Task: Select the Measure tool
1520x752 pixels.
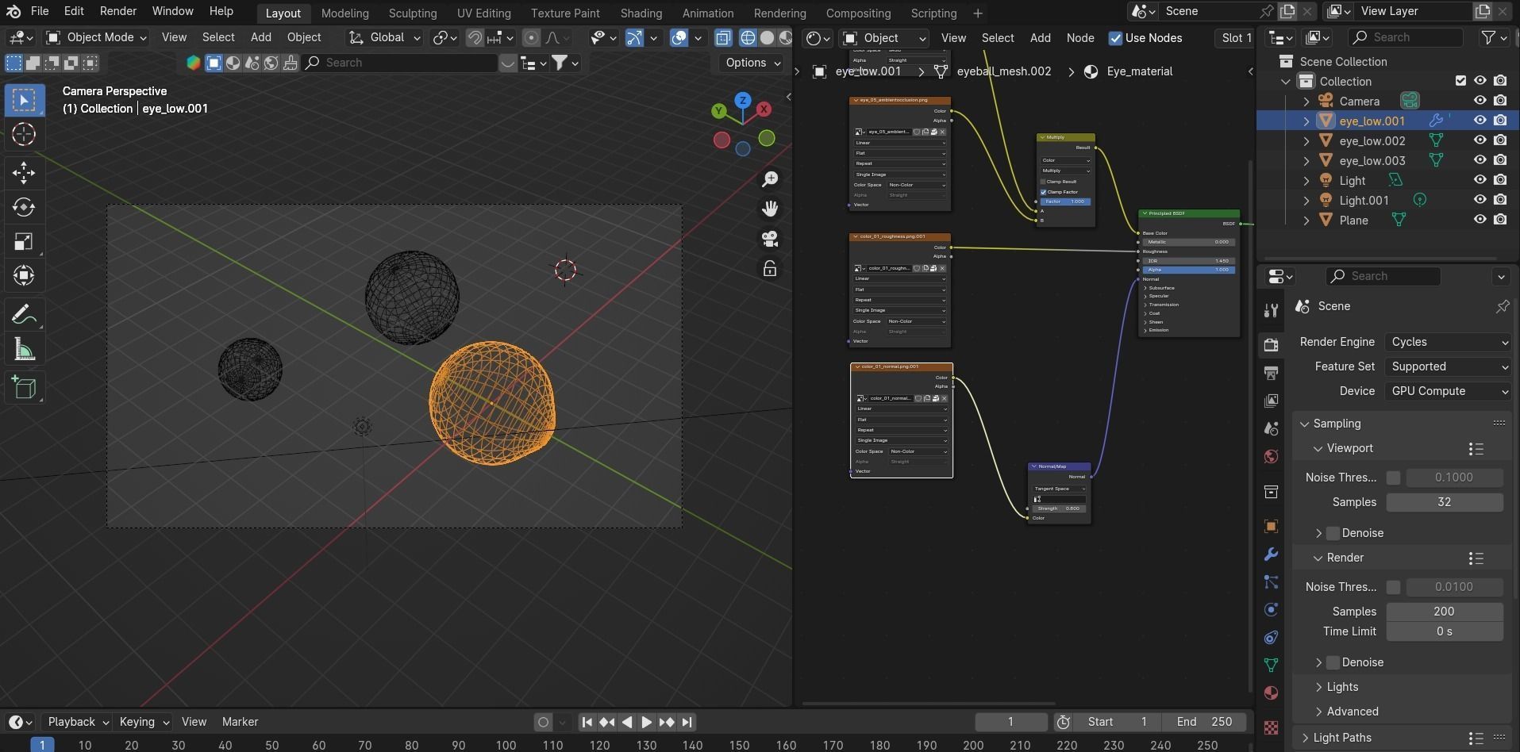Action: pos(24,349)
